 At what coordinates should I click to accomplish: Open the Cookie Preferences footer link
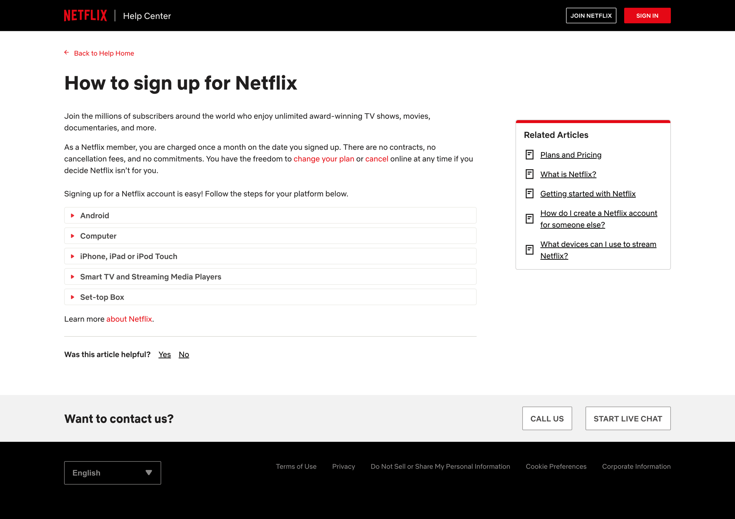click(x=556, y=467)
